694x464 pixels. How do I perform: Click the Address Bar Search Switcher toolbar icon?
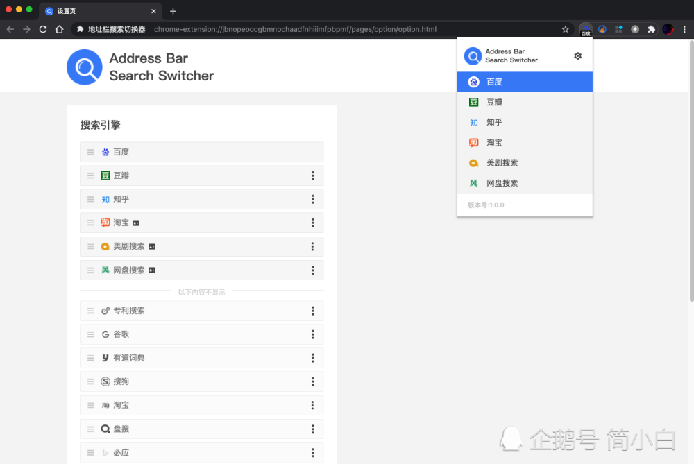[x=586, y=29]
